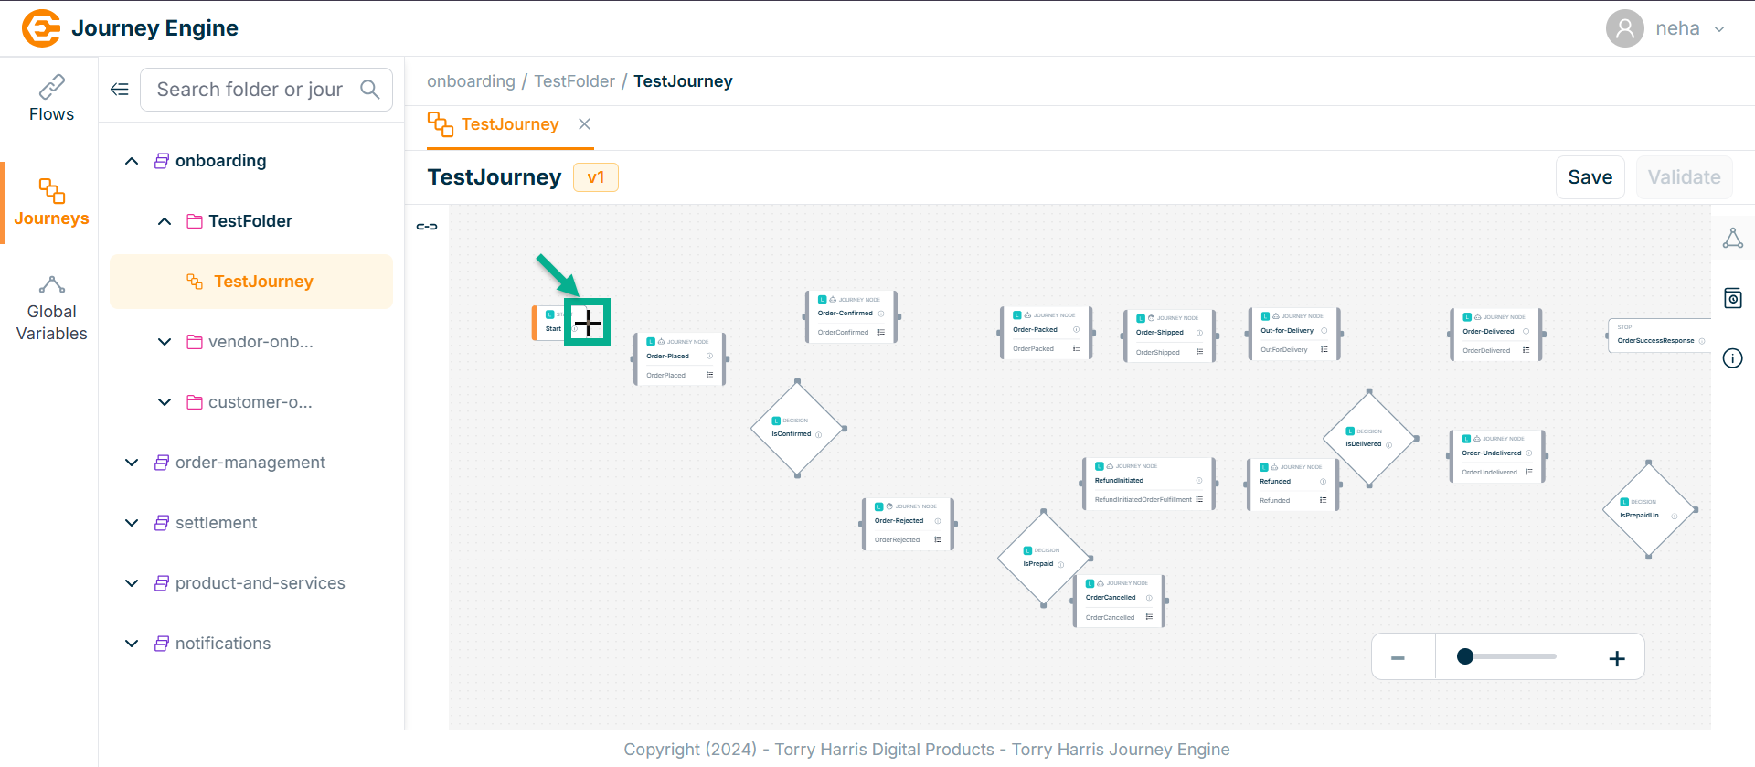Viewport: 1755px width, 767px height.
Task: Open the graph layout icon on right panel
Action: click(1732, 239)
